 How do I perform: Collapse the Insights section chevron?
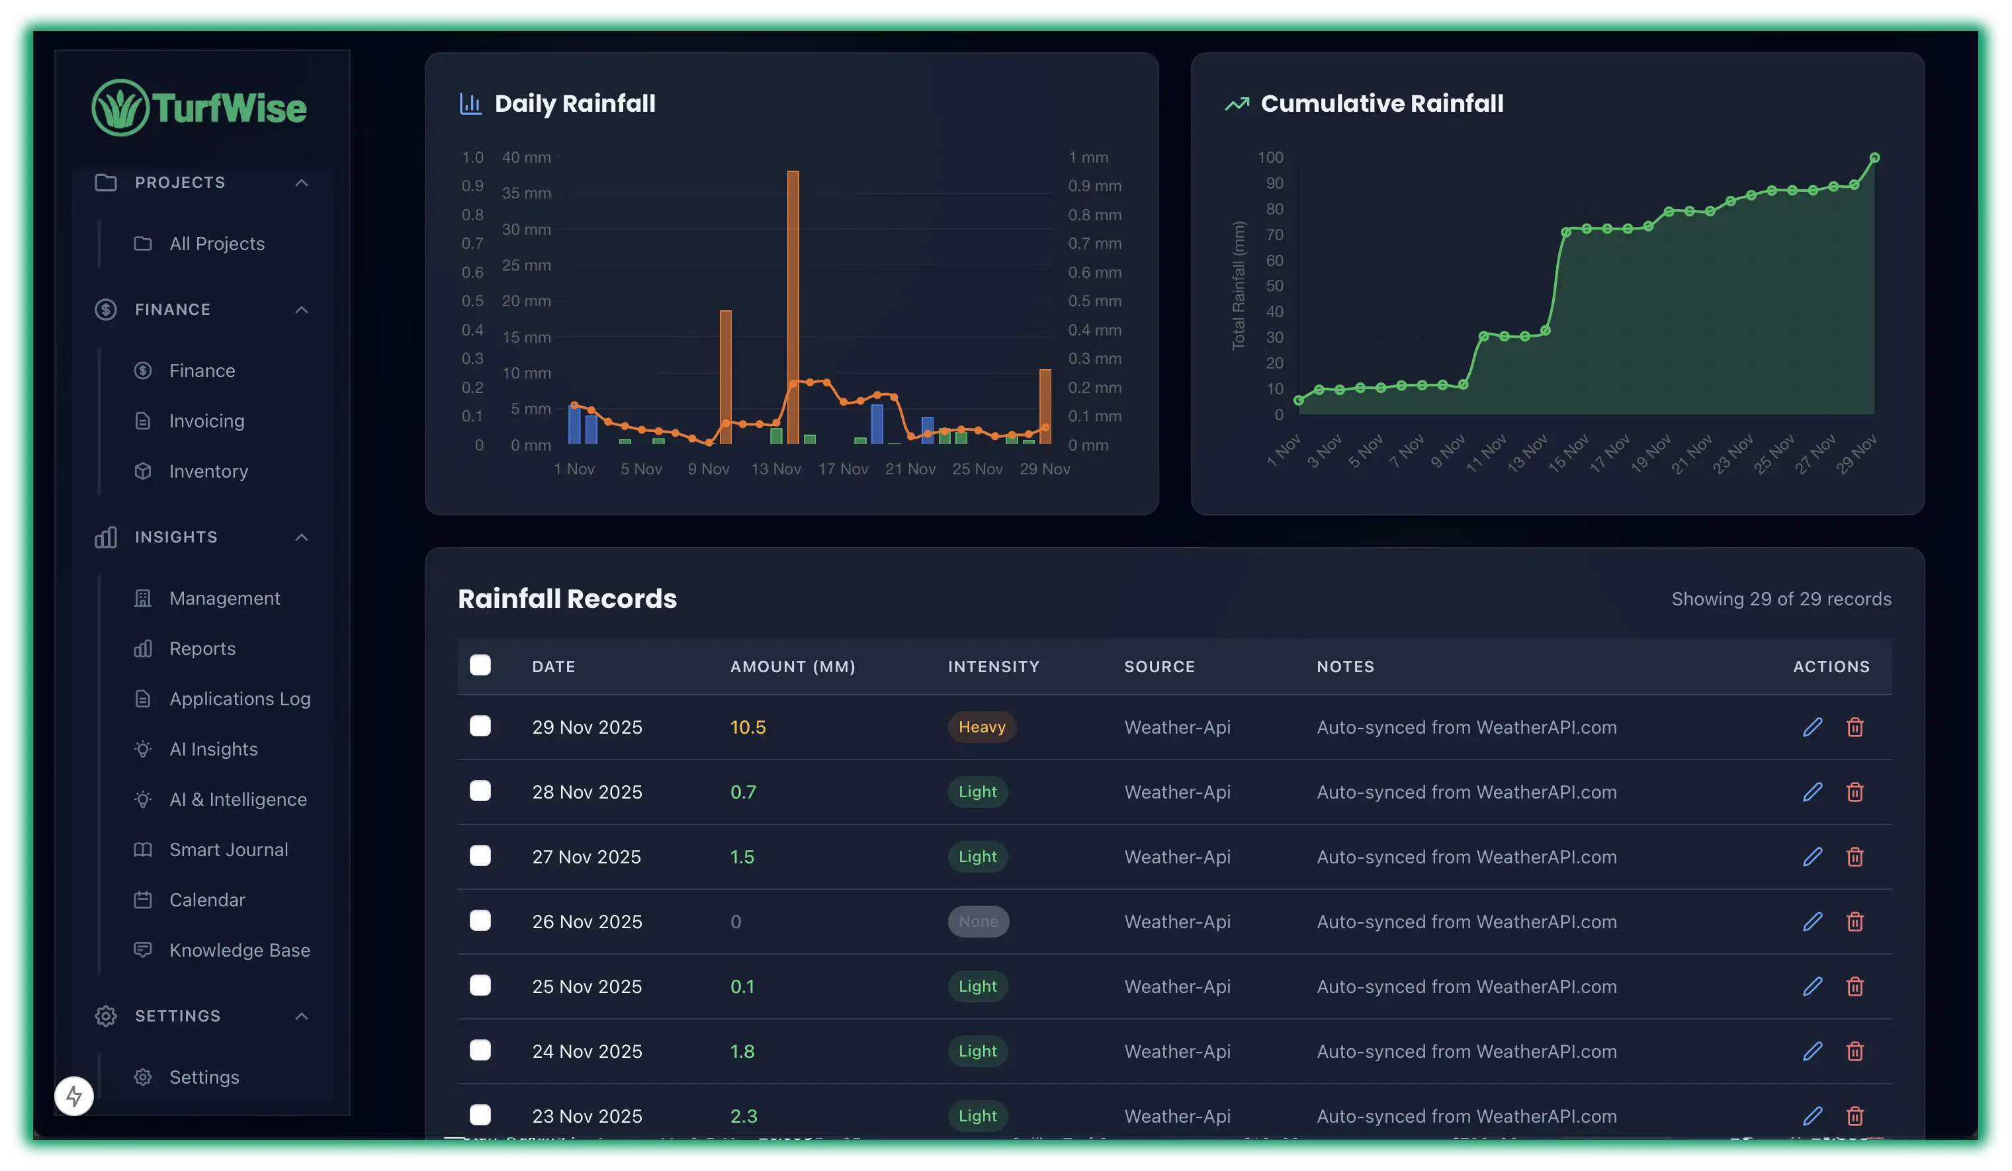coord(301,537)
